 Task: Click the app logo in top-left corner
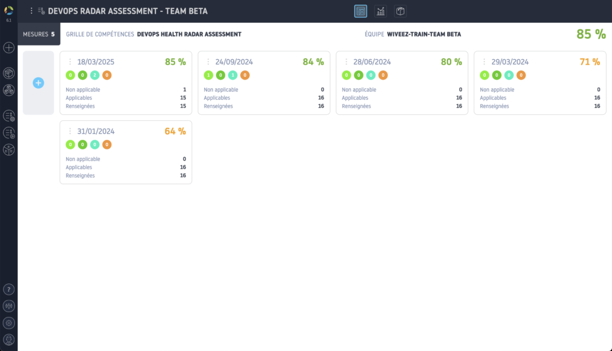(x=9, y=10)
